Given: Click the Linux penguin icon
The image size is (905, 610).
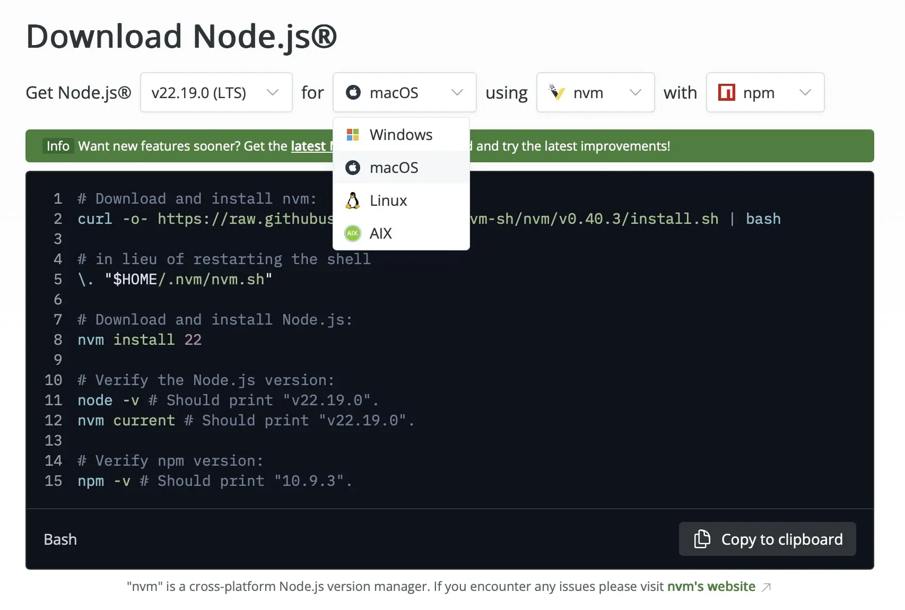Looking at the screenshot, I should (352, 200).
